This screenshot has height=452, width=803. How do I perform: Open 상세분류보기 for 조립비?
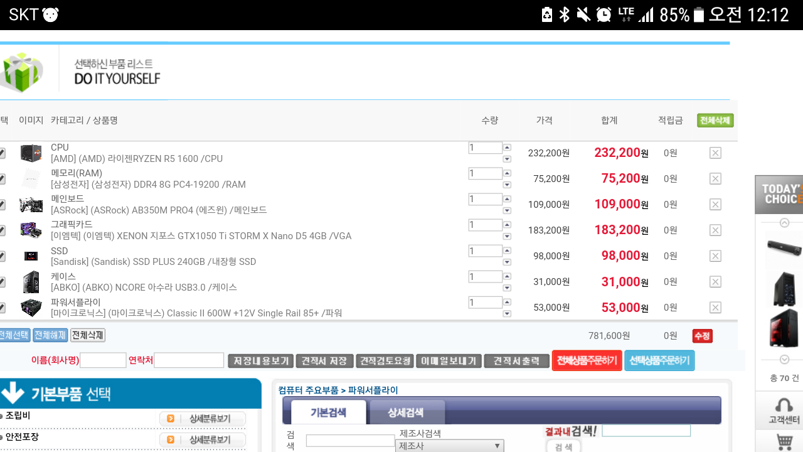point(203,419)
